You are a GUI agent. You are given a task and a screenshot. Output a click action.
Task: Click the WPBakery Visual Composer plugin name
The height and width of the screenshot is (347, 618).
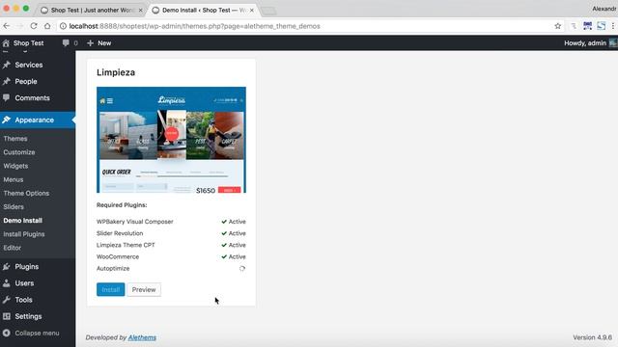coord(135,222)
